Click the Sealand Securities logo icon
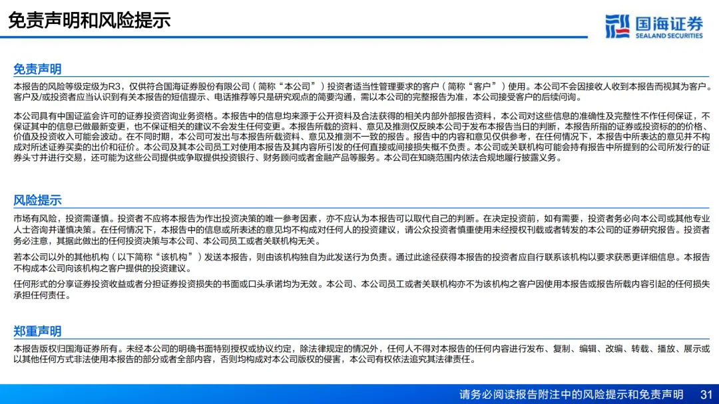This screenshot has height=404, width=719. (617, 26)
